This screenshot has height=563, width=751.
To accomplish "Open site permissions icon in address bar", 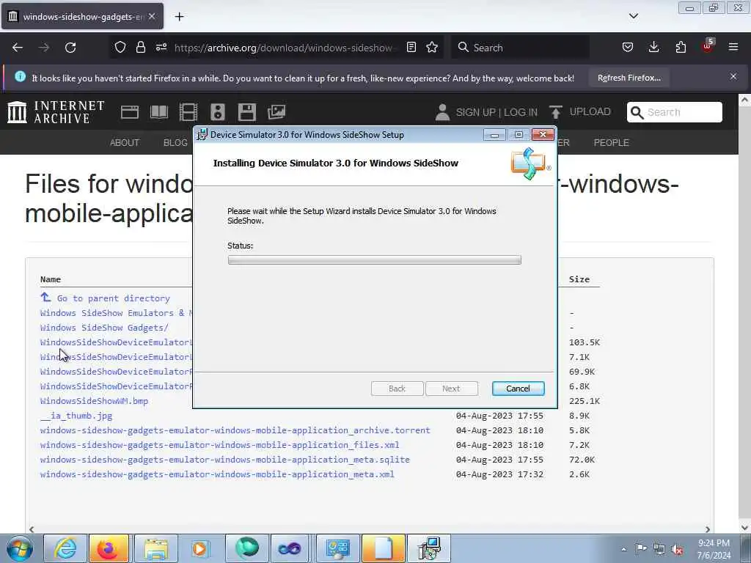I will (x=161, y=48).
